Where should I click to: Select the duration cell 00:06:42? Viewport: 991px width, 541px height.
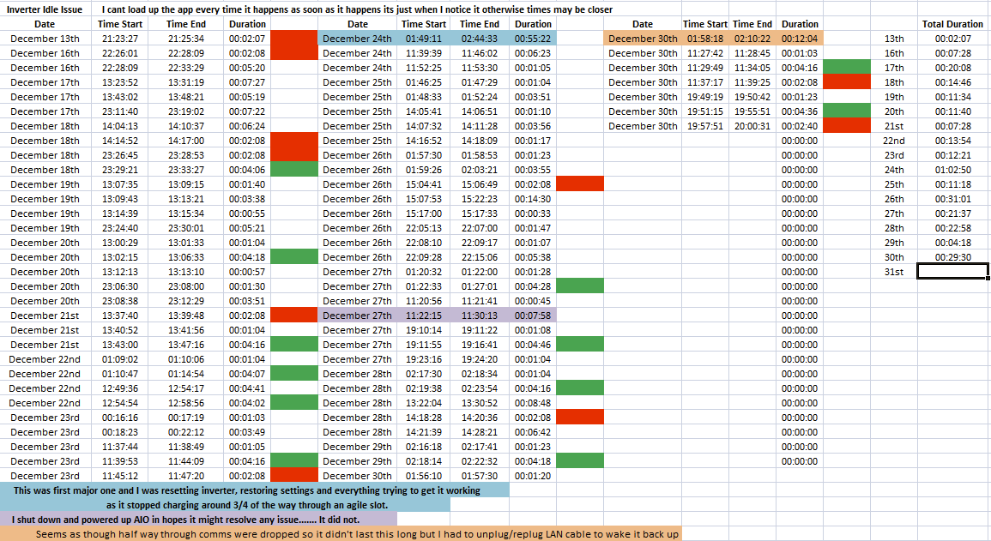[x=533, y=432]
